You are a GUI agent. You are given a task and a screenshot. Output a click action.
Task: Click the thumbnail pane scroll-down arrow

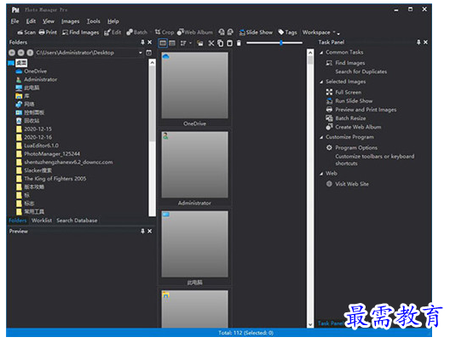click(x=310, y=324)
